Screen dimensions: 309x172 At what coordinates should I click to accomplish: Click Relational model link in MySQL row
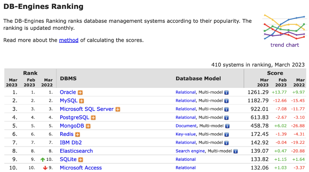(186, 101)
